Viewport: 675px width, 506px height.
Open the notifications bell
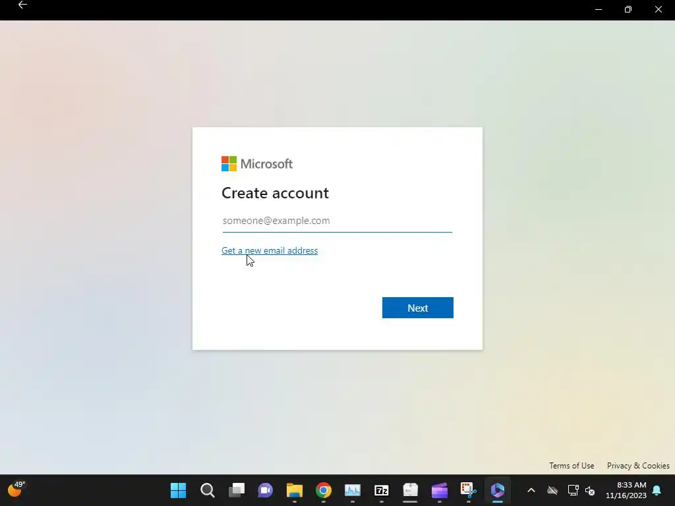657,490
